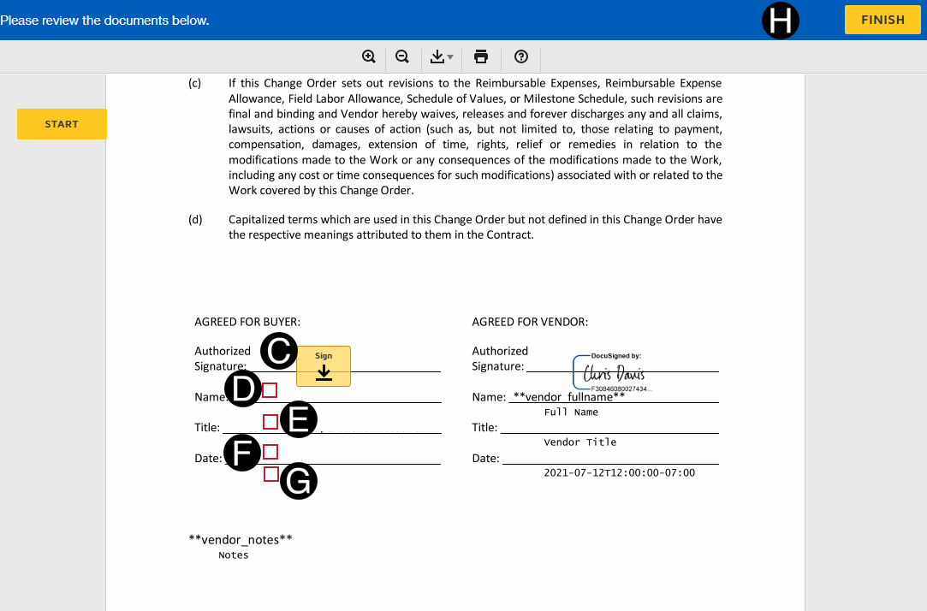This screenshot has height=611, width=927.
Task: Click the zoom in magnifier icon
Action: click(x=369, y=56)
